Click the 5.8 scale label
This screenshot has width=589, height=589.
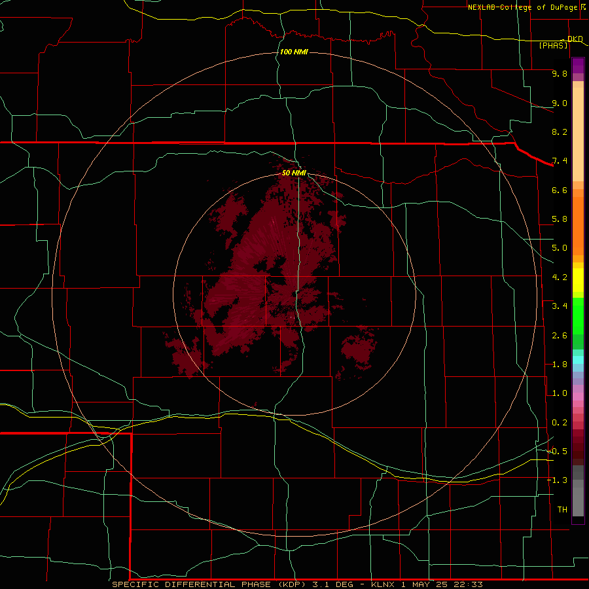[560, 219]
